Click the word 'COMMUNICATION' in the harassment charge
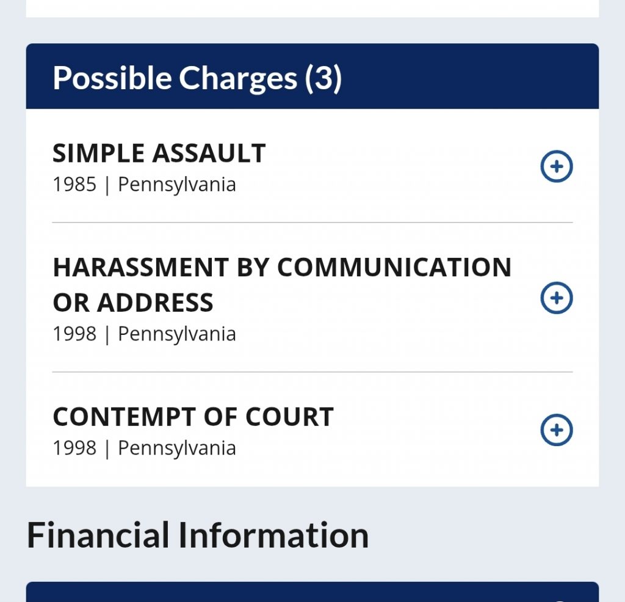The height and width of the screenshot is (602, 625). pyautogui.click(x=394, y=268)
